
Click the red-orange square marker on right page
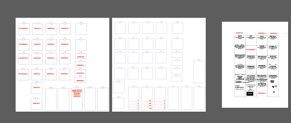point(245,78)
